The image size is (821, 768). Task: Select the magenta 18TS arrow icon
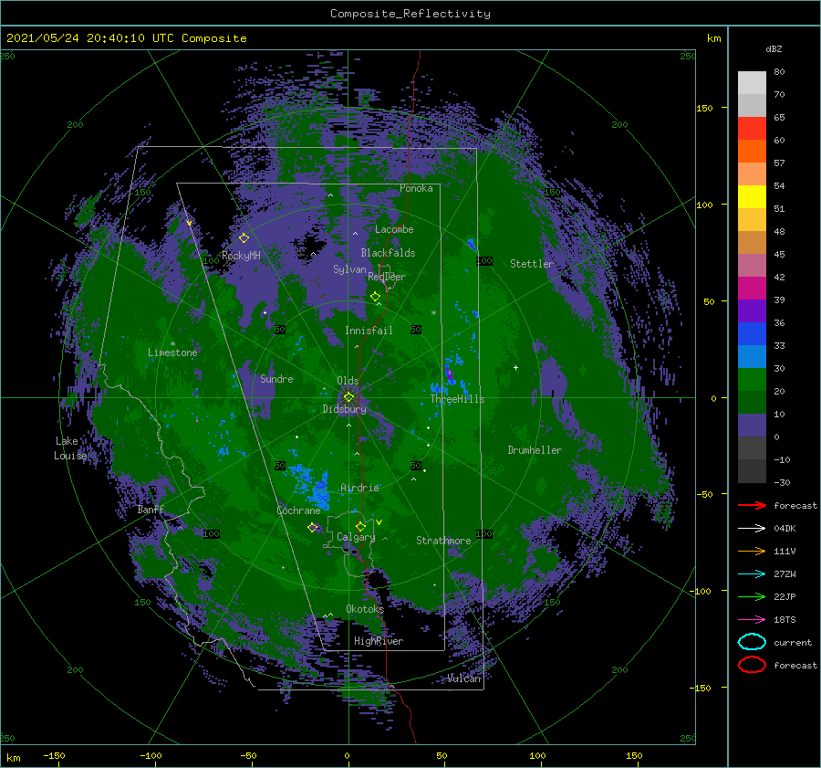[x=752, y=620]
